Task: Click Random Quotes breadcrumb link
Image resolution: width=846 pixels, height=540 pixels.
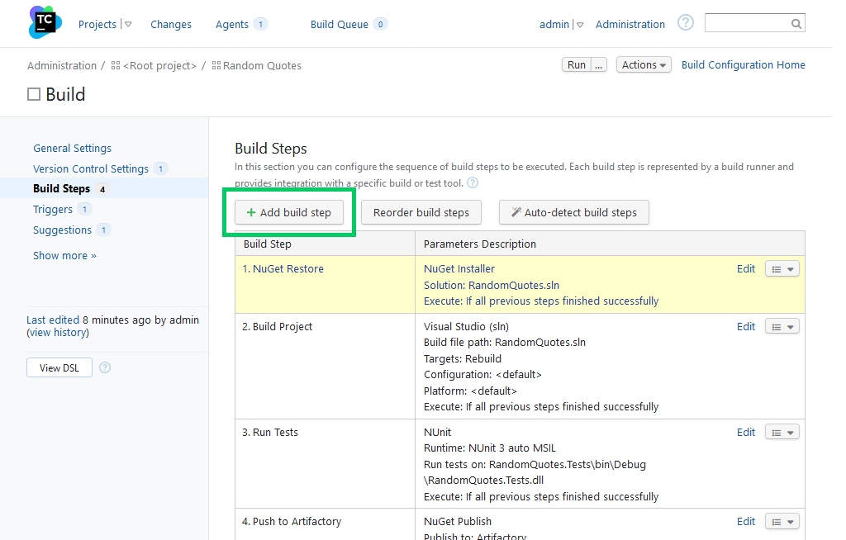Action: click(x=262, y=66)
